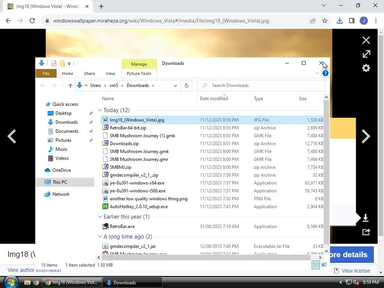
Task: Collapse the Earlier this year group
Action: pos(100,217)
